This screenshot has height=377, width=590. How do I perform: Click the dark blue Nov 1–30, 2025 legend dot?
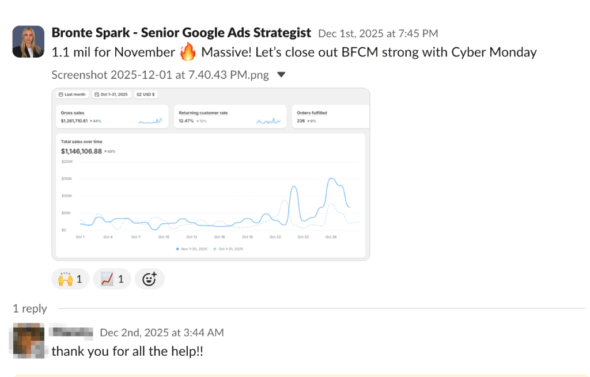point(177,249)
